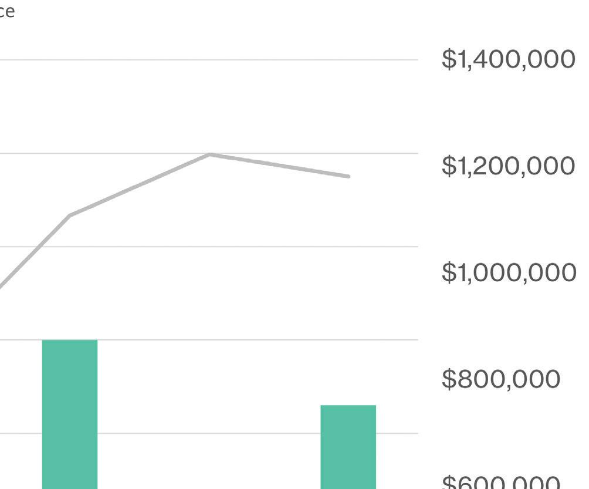Screen dimensions: 589x489
Task: Click the $1,000,000 axis label
Action: 509,272
